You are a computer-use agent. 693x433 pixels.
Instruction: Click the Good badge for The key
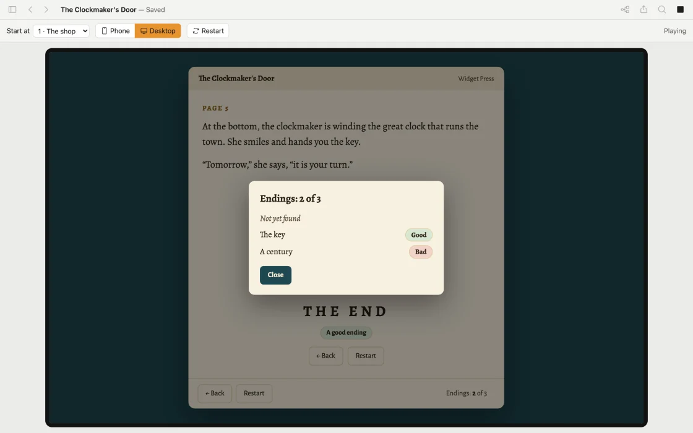point(418,235)
